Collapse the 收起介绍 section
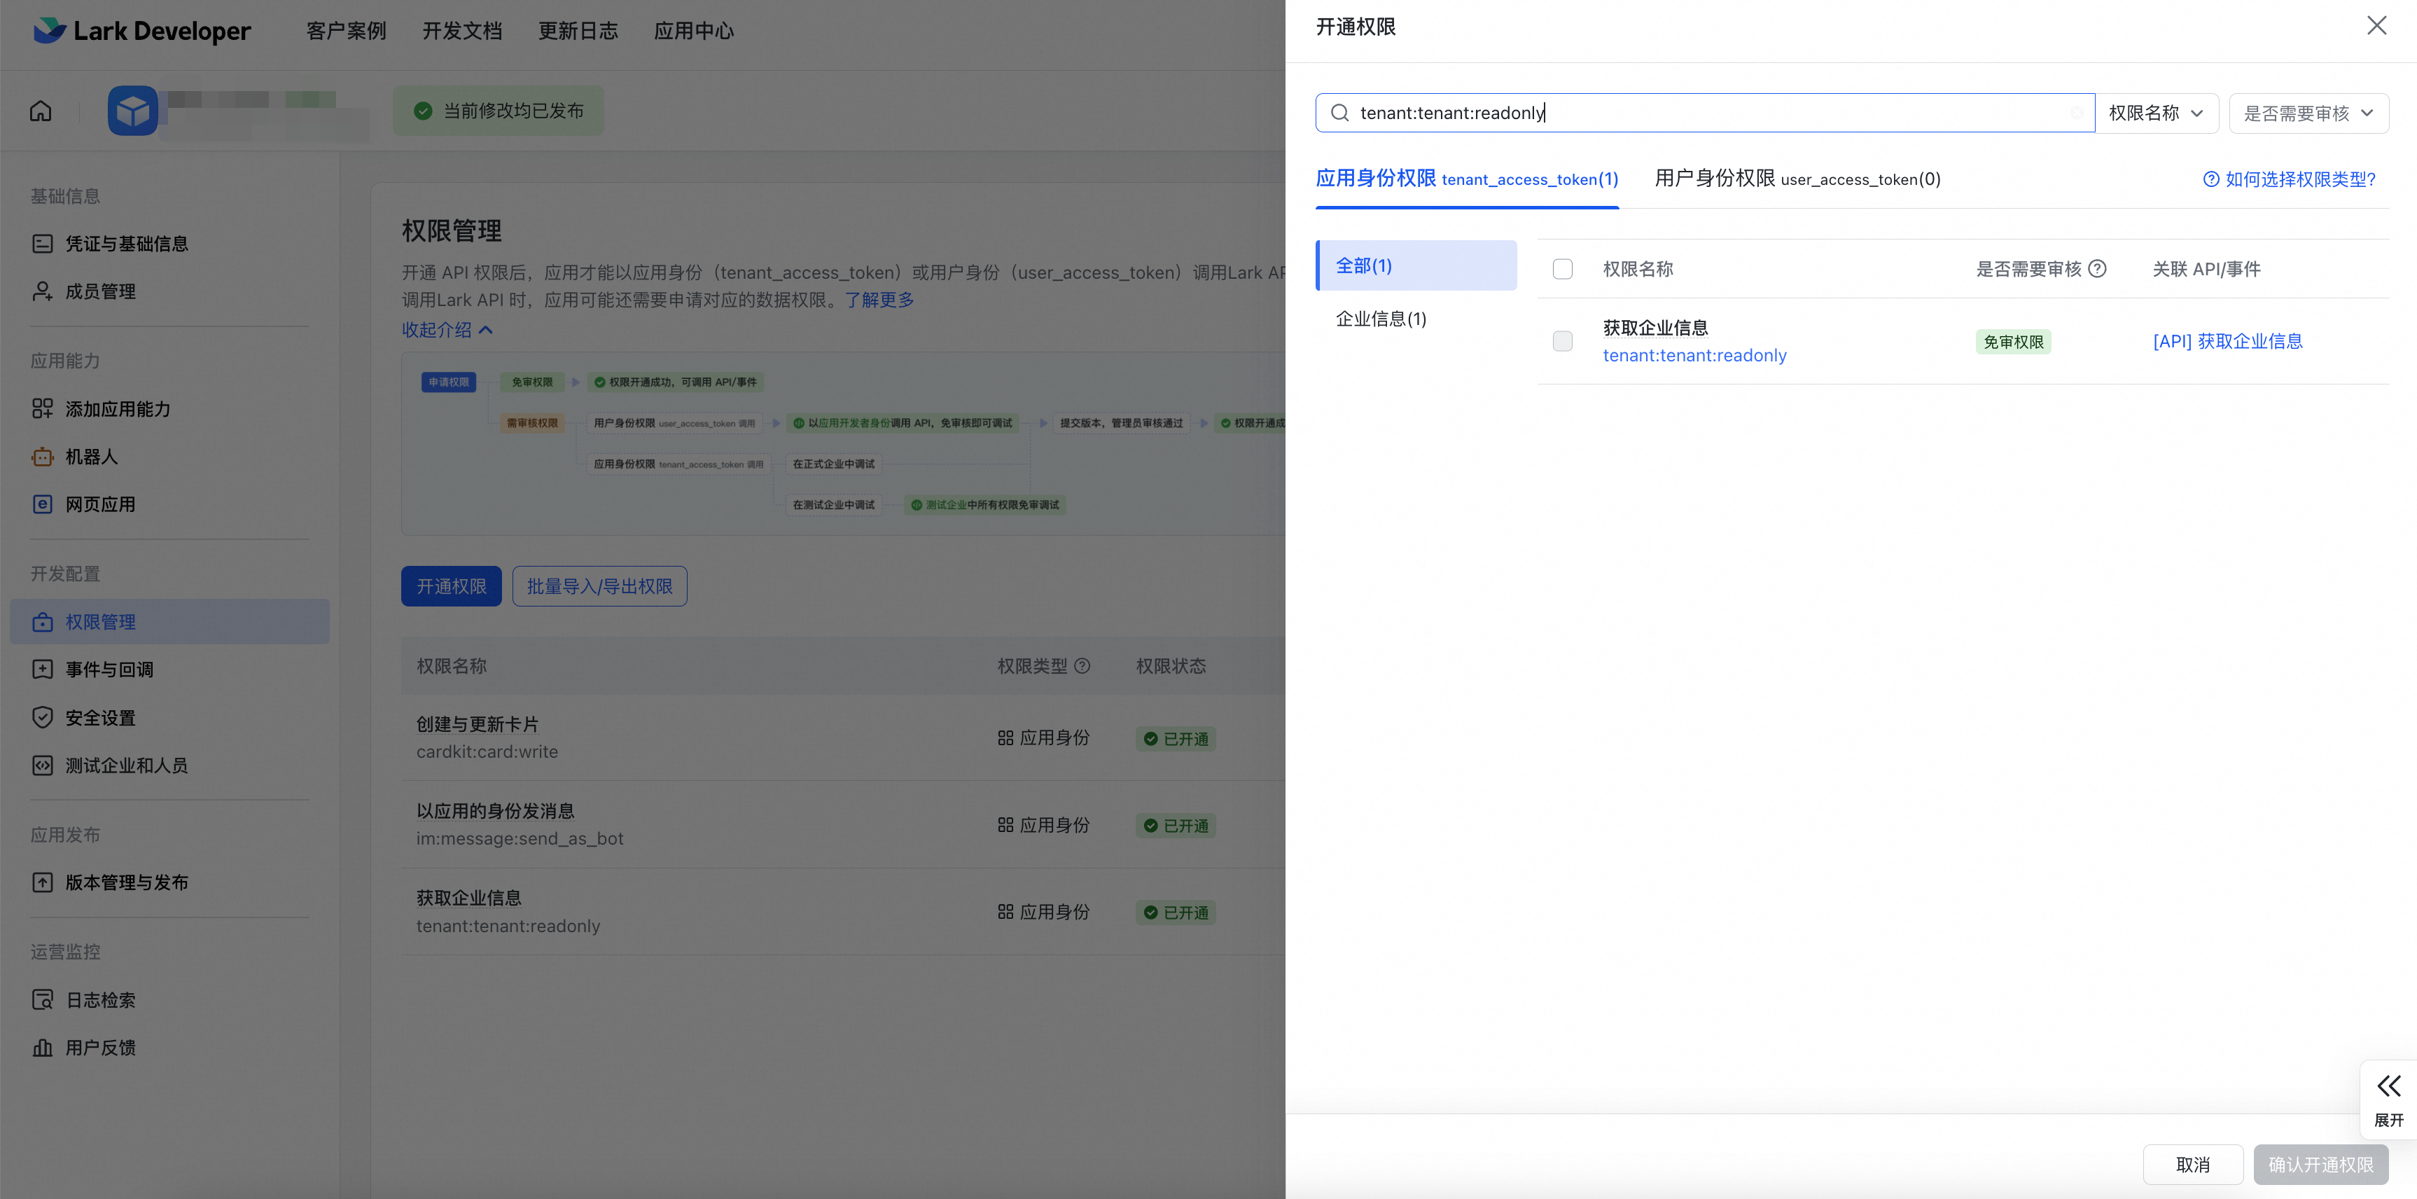Screen dimensions: 2417x1199 [x=447, y=329]
